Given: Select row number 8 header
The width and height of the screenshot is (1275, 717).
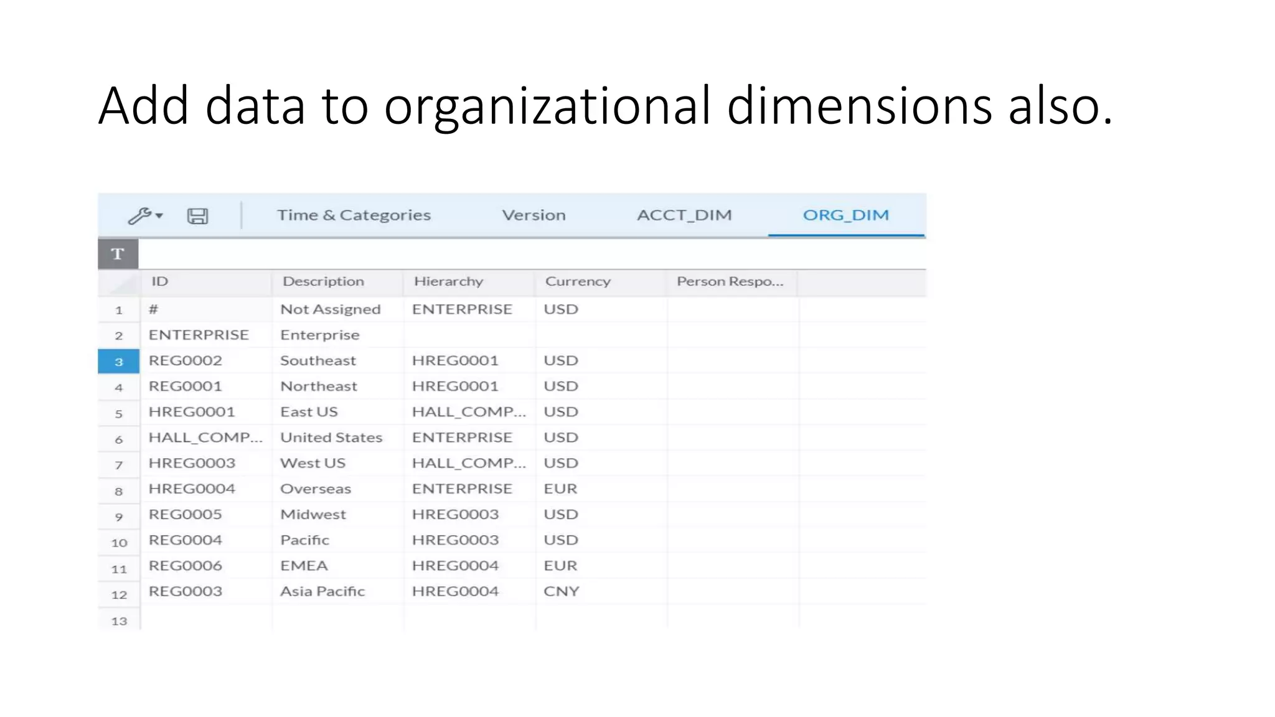Looking at the screenshot, I should [x=118, y=491].
